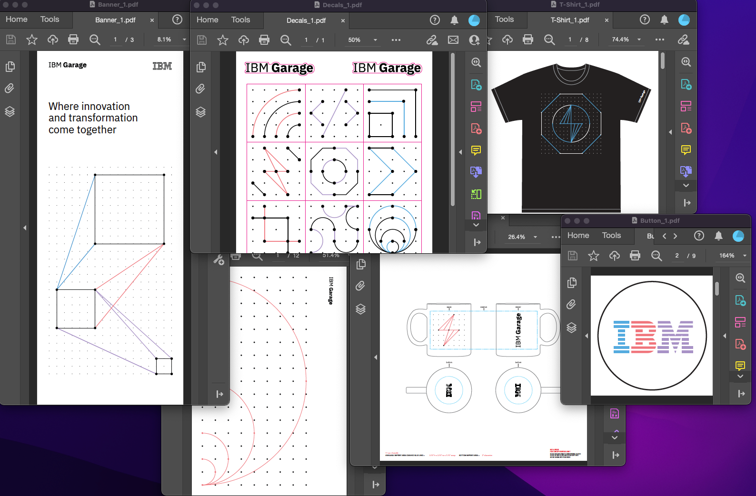
Task: Print the Decals_1.pdf document
Action: click(264, 40)
